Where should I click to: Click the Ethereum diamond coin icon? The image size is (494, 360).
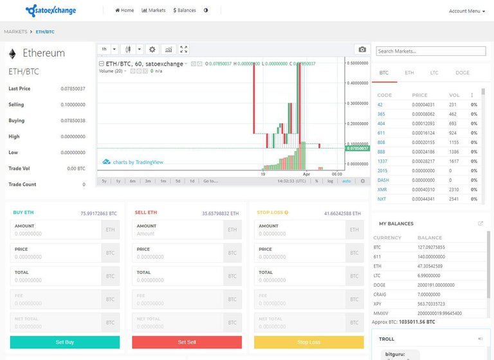(x=12, y=54)
